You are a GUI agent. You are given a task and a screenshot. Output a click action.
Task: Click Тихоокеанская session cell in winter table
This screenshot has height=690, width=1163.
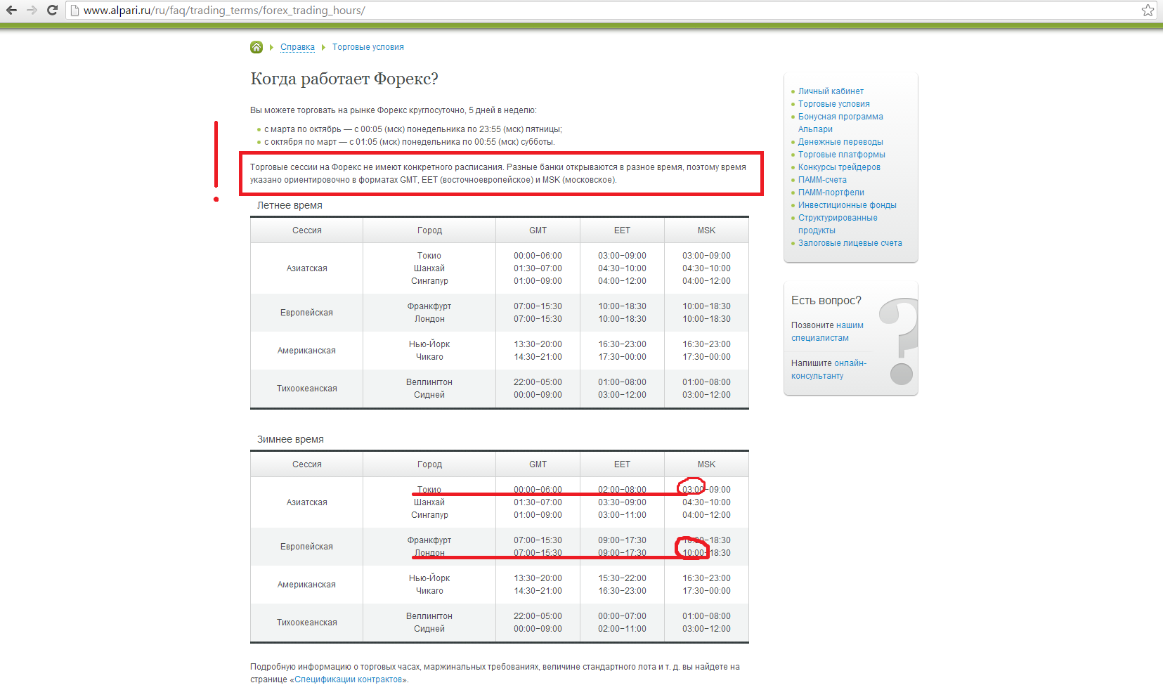[307, 623]
